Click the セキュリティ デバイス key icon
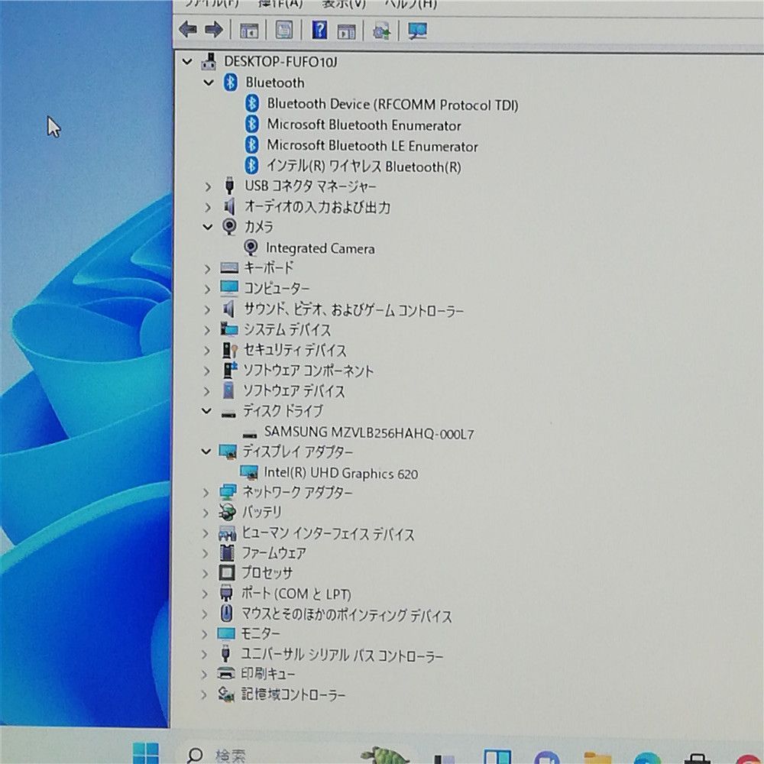The image size is (764, 764). 229,350
